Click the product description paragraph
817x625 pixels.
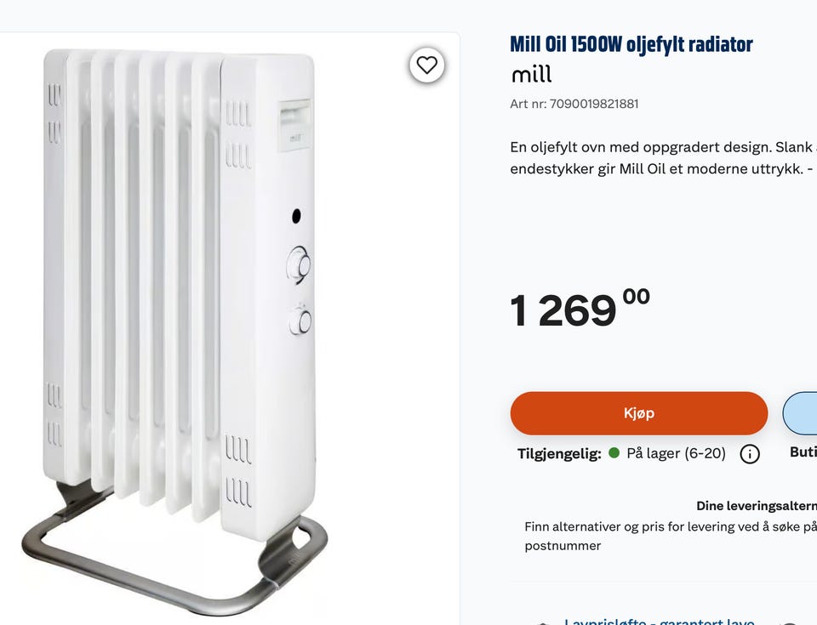click(x=663, y=158)
